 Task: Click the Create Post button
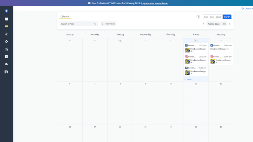tap(247, 8)
